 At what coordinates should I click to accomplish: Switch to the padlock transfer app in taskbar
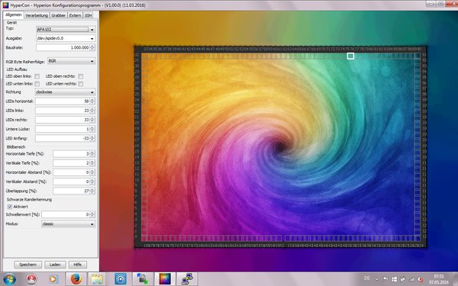coord(143,279)
